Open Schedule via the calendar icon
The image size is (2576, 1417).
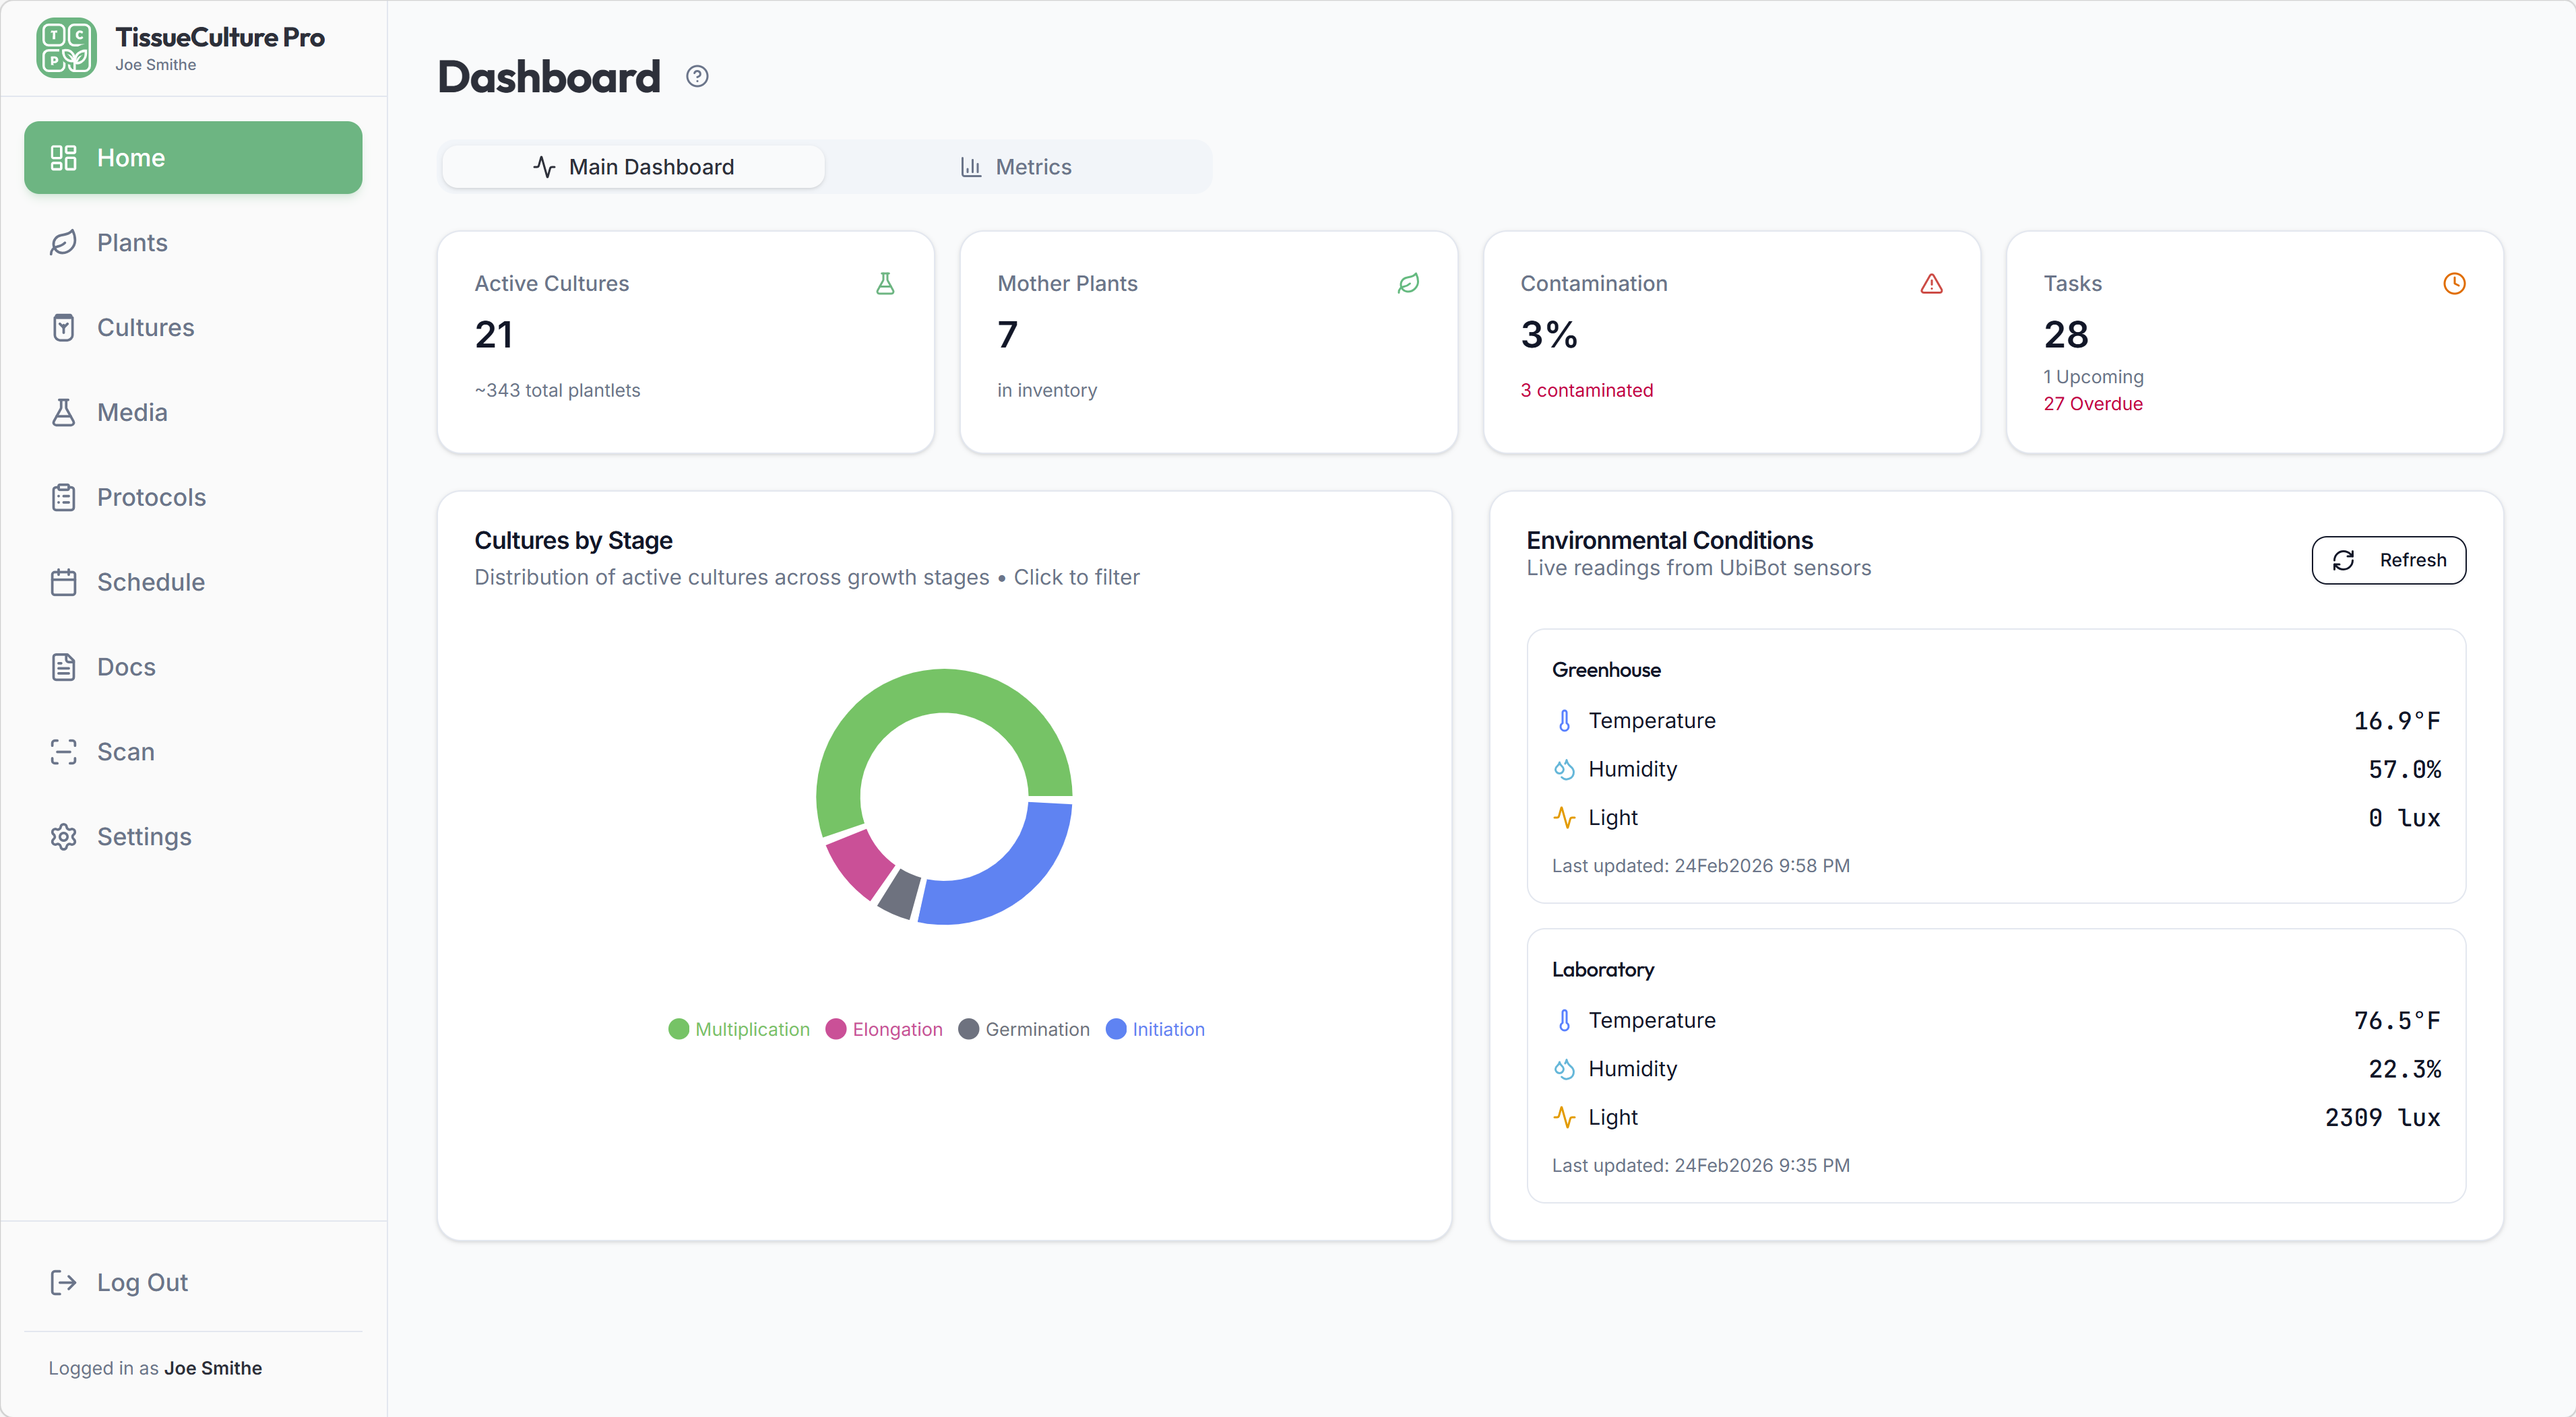(64, 582)
